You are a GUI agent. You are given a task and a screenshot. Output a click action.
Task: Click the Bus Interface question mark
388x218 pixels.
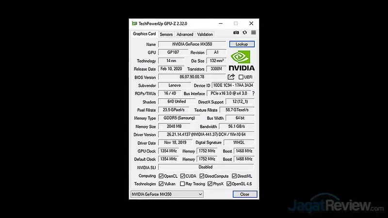tap(253, 93)
